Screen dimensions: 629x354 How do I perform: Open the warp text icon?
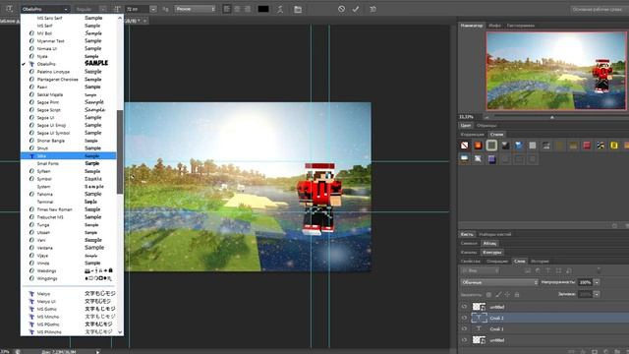pos(280,9)
